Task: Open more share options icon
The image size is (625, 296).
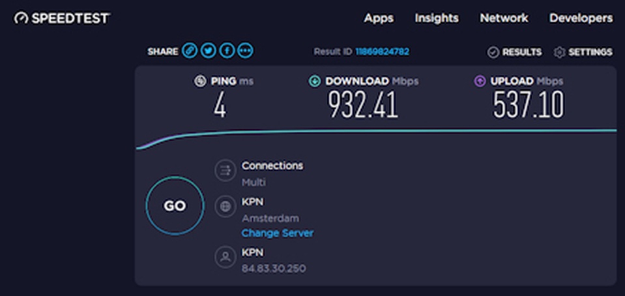Action: pos(245,51)
